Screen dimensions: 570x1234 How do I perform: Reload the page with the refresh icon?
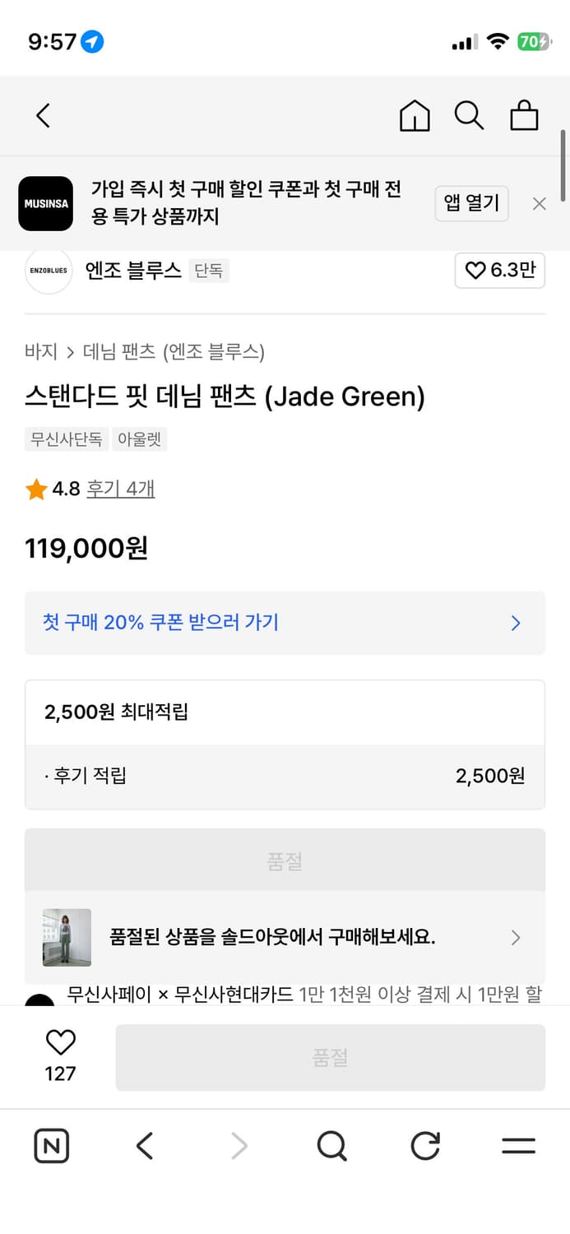click(x=424, y=1145)
